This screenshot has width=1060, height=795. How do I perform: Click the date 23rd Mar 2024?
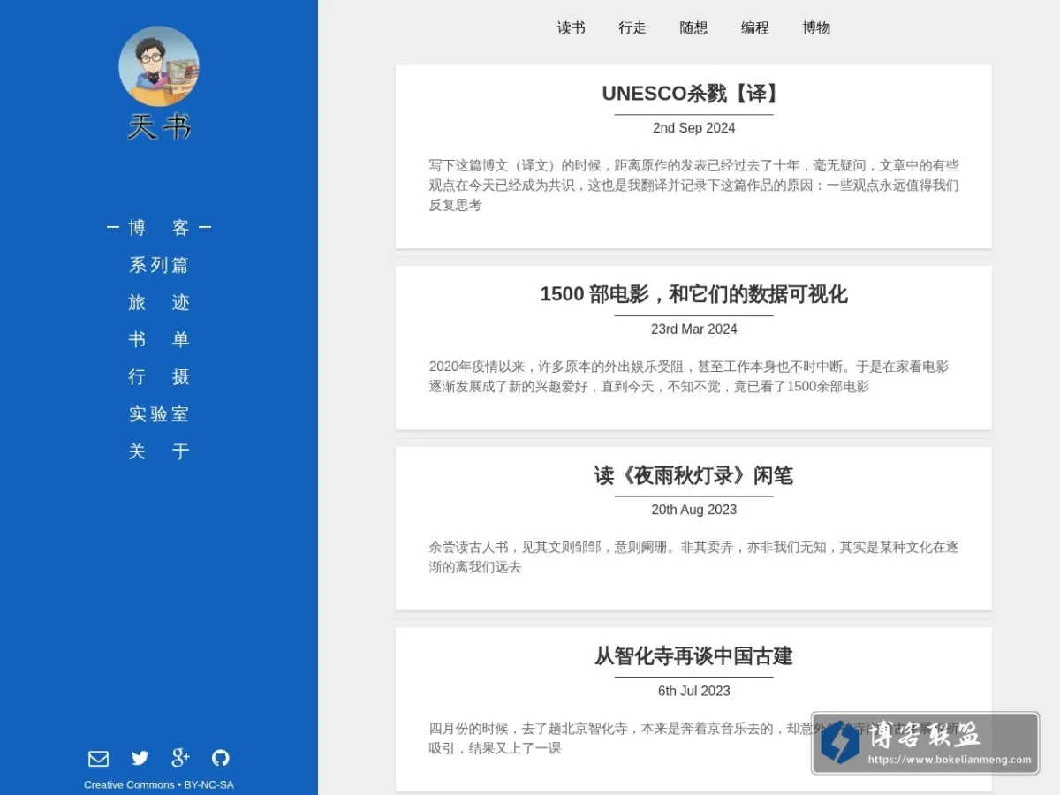tap(693, 329)
